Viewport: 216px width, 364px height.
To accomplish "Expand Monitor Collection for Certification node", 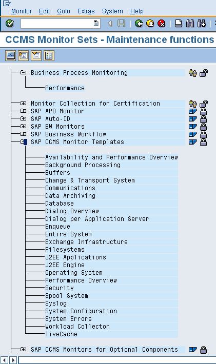I will click(x=23, y=103).
